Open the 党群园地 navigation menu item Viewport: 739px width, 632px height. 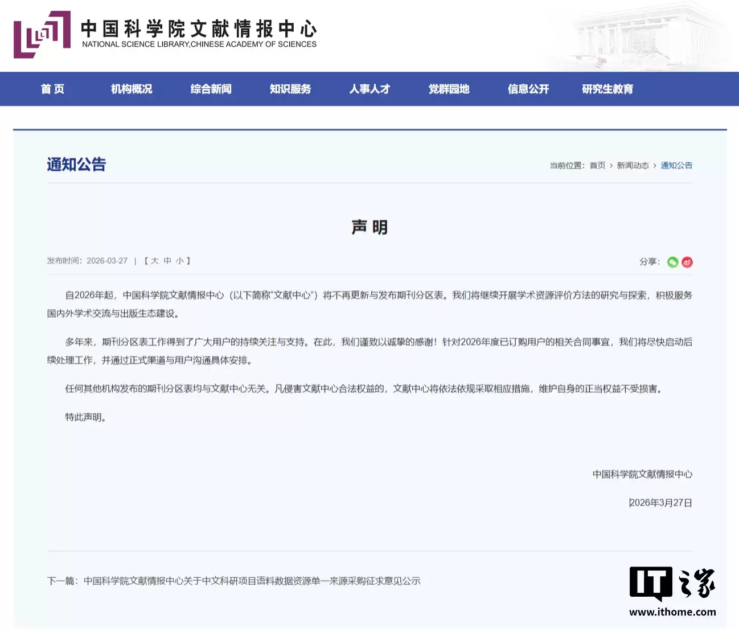448,89
